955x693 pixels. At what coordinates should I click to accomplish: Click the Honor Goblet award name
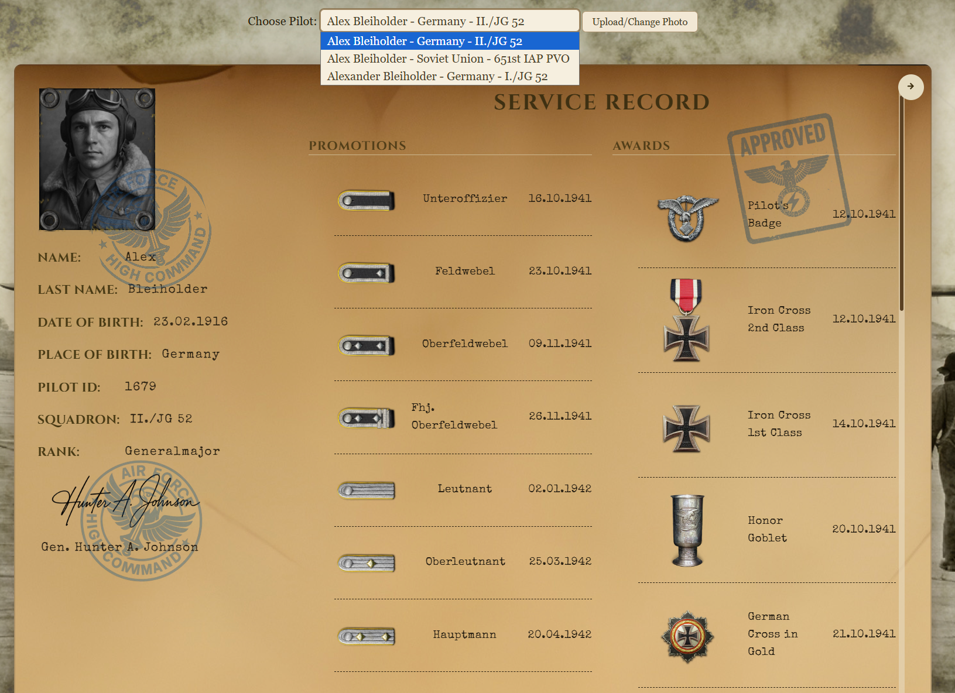pyautogui.click(x=767, y=529)
